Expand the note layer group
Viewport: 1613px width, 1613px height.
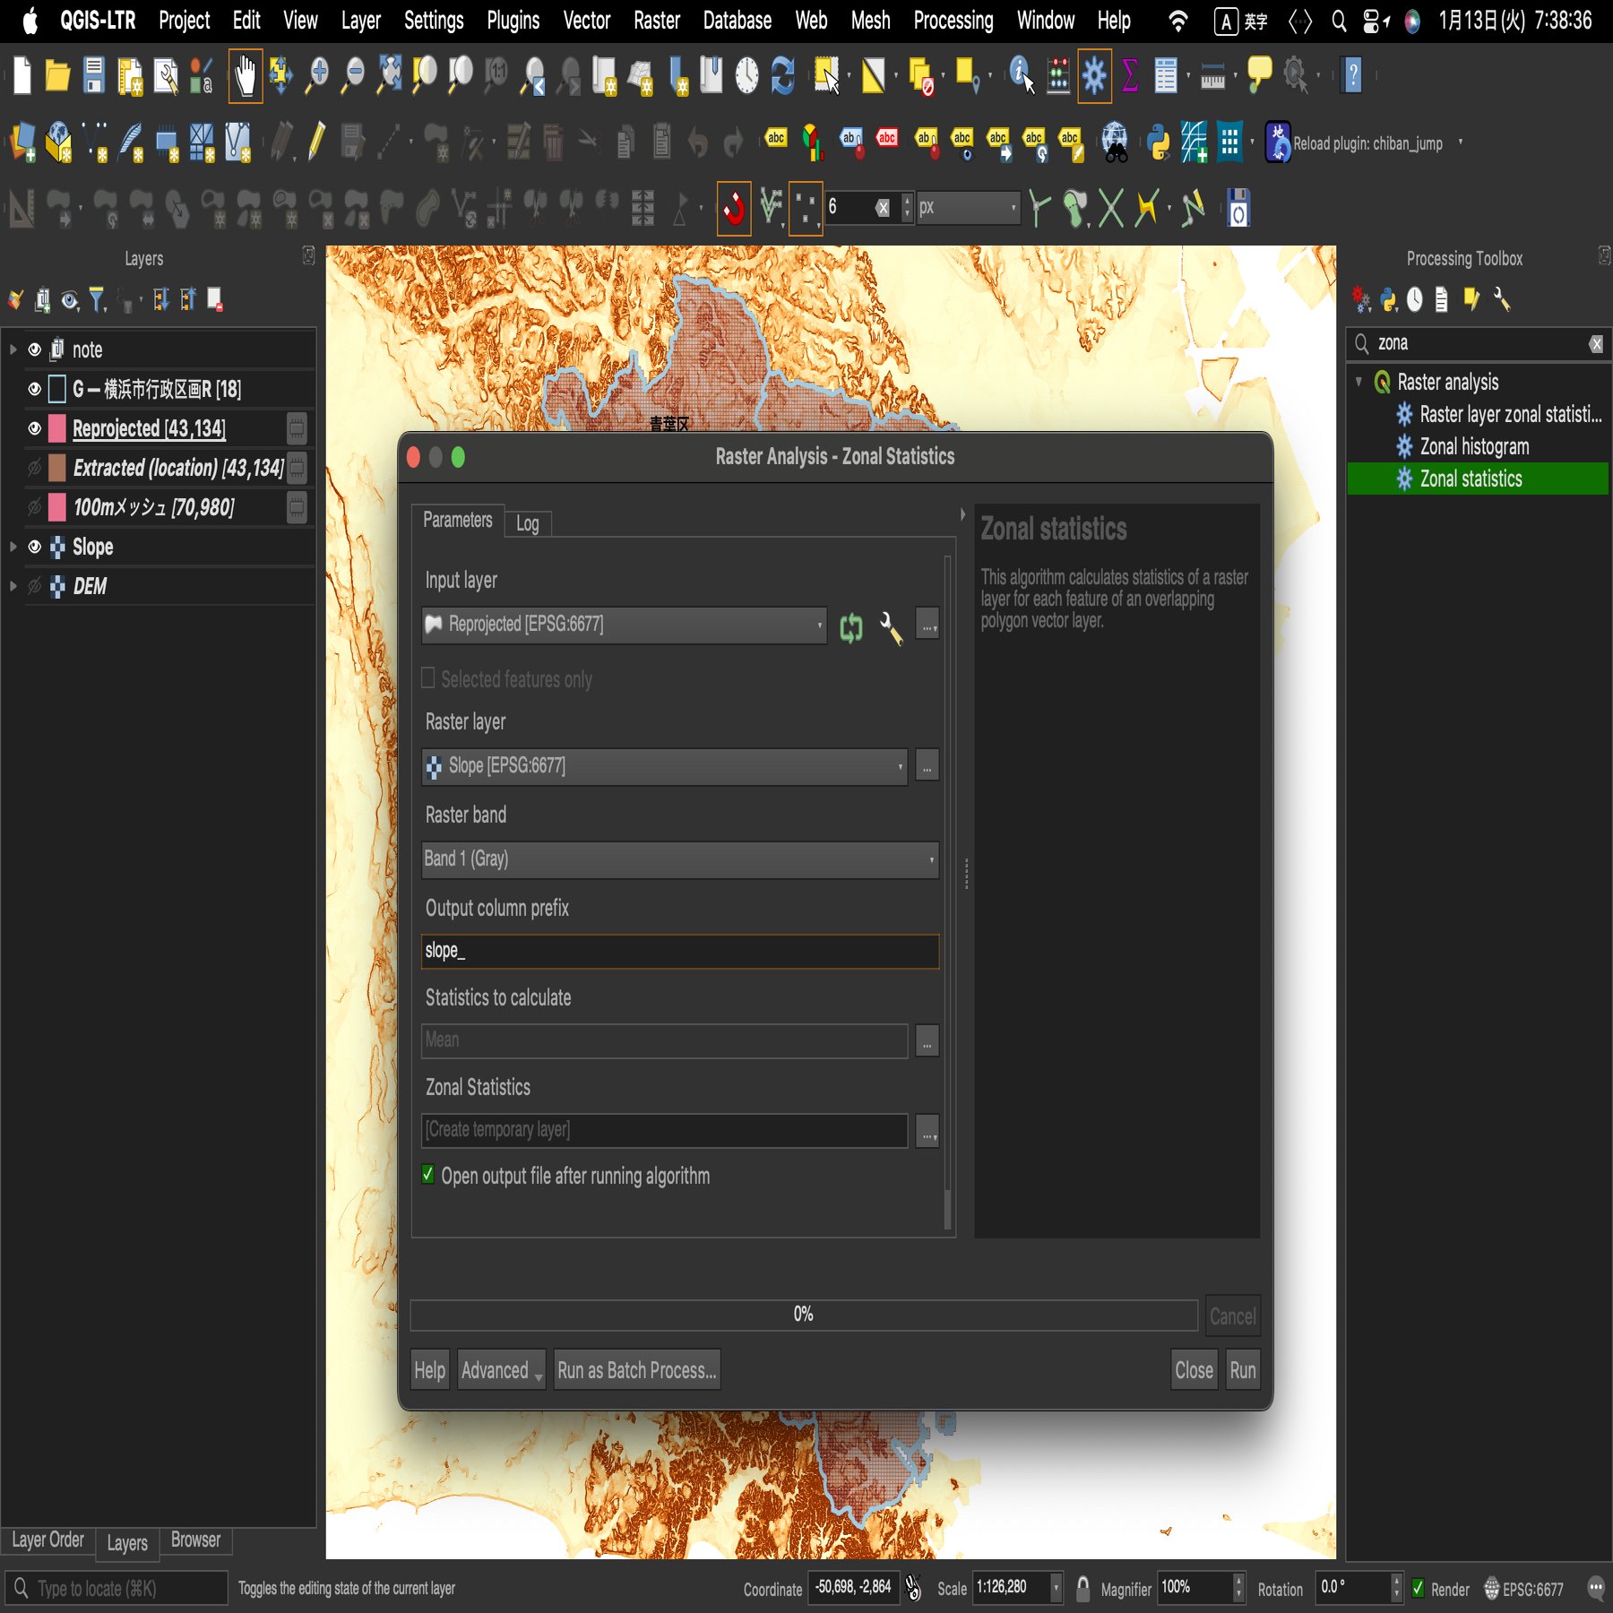pyautogui.click(x=13, y=349)
